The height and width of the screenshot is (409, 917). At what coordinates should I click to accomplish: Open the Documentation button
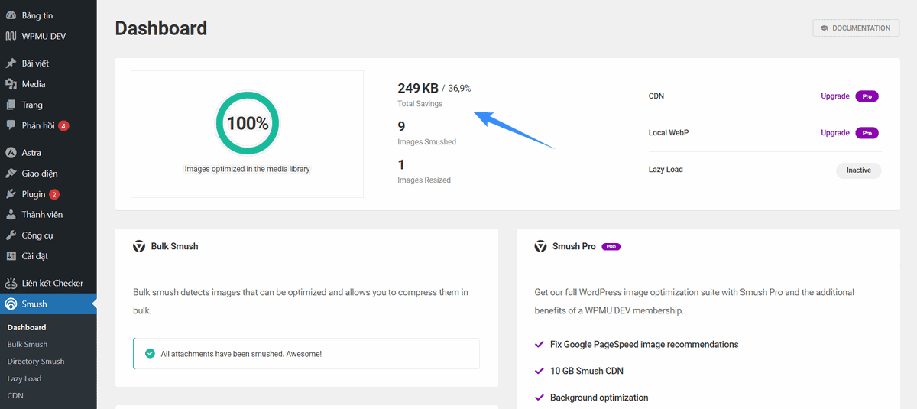[856, 28]
